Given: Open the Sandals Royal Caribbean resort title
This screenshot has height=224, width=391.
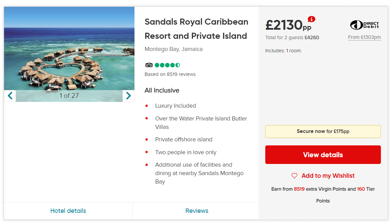Looking at the screenshot, I should pos(196,29).
